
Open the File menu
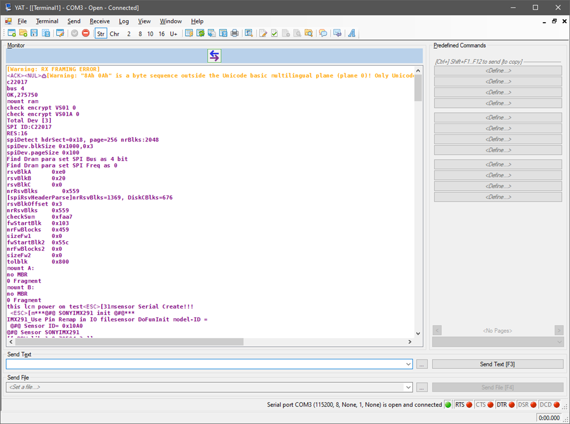point(22,21)
